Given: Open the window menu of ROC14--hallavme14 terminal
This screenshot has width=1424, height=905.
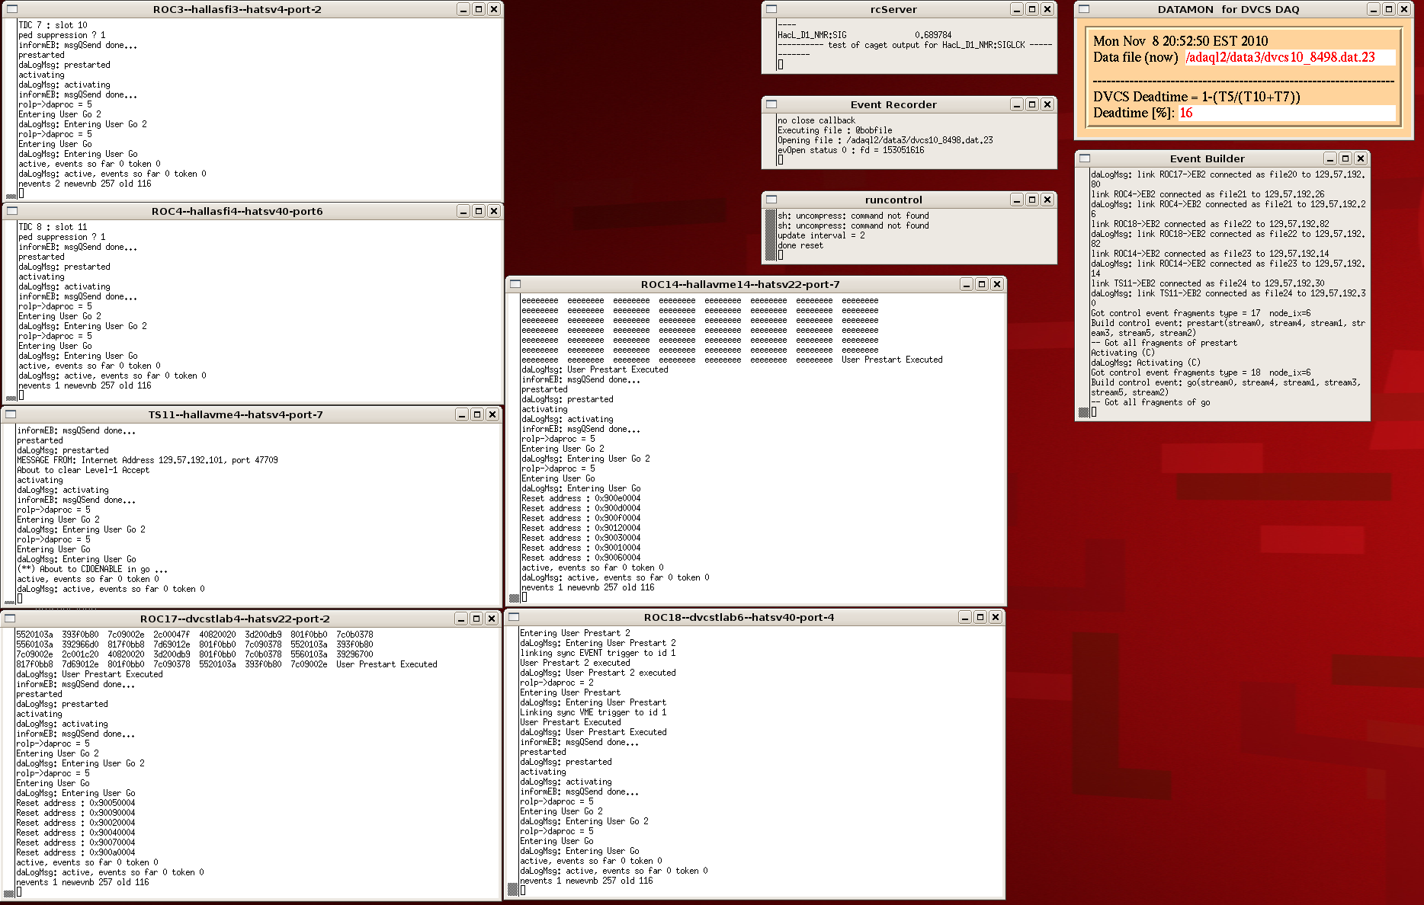Looking at the screenshot, I should 515,284.
